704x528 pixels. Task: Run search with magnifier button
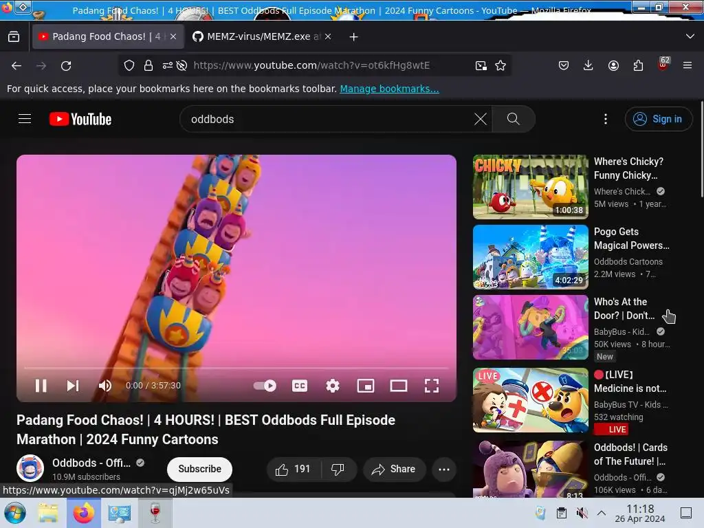[513, 119]
